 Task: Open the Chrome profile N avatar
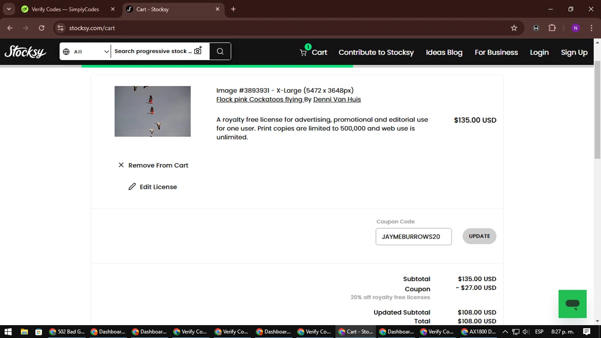click(575, 28)
